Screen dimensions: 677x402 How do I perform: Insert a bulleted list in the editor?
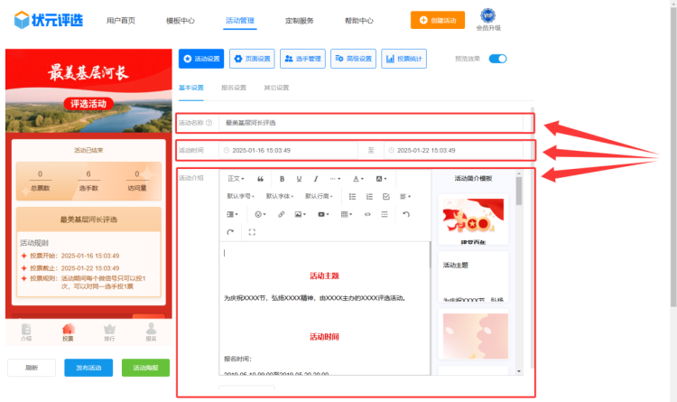pyautogui.click(x=352, y=196)
